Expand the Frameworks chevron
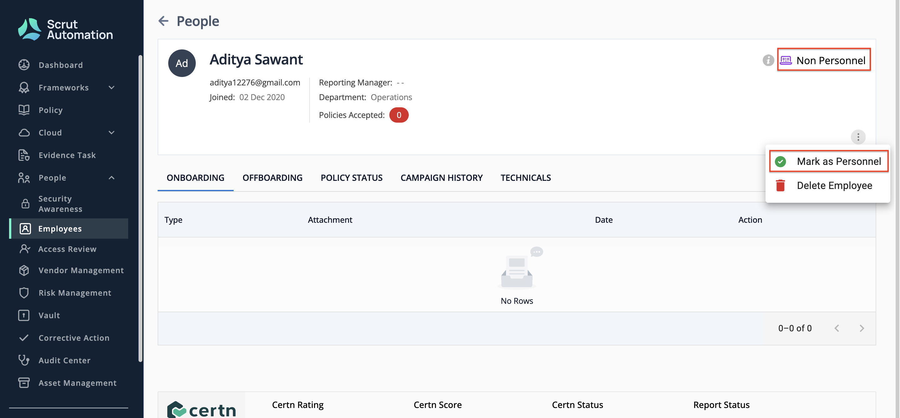 (x=111, y=87)
